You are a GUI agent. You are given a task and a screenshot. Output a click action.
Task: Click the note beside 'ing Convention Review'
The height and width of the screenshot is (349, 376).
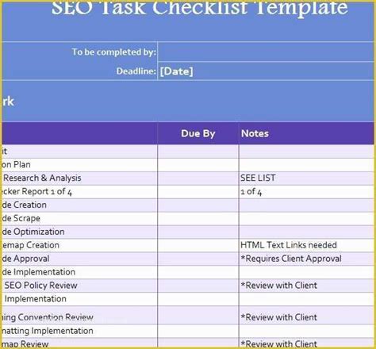306,316
